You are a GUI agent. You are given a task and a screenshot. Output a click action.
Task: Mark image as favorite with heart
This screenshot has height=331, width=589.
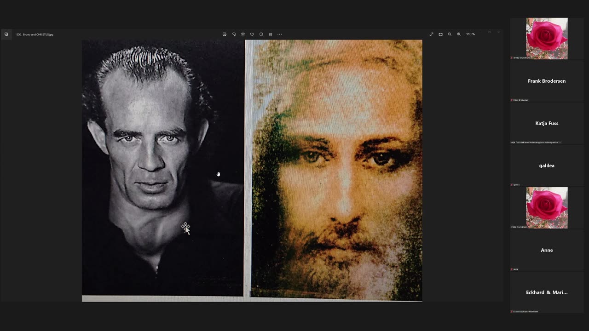pyautogui.click(x=252, y=34)
